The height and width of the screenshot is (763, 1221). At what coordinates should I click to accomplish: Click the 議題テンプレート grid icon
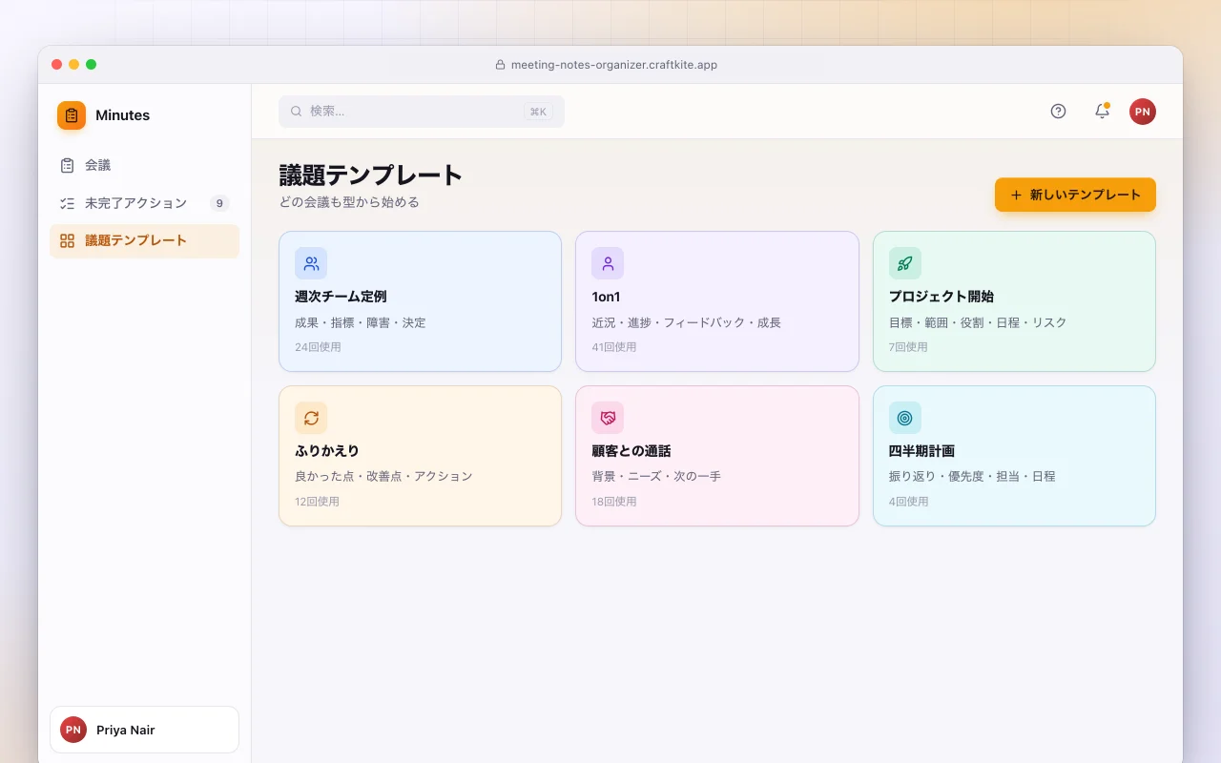pos(67,240)
